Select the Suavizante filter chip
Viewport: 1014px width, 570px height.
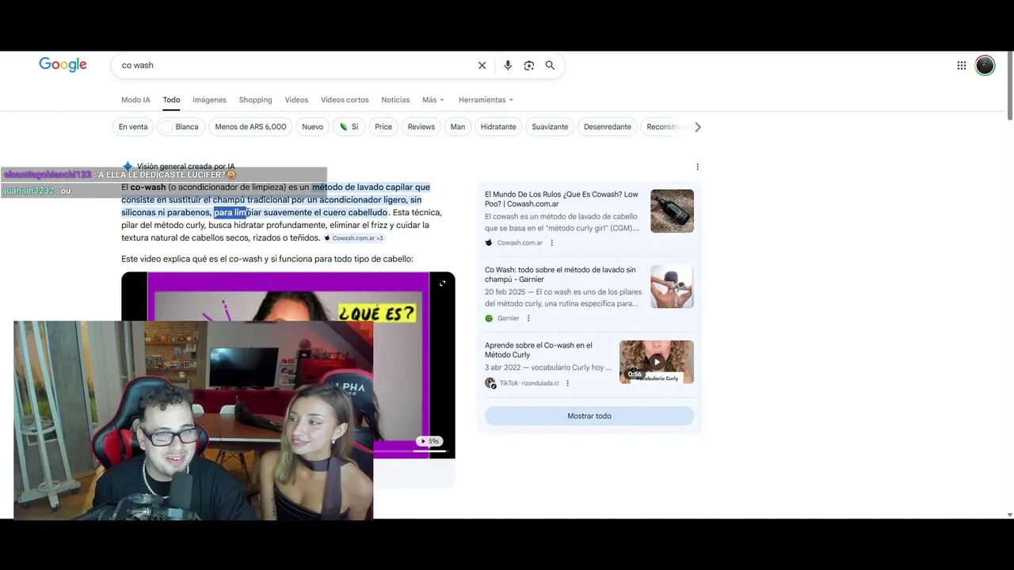550,127
